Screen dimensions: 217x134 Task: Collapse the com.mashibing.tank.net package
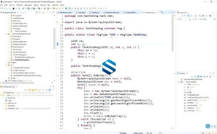click(6, 34)
